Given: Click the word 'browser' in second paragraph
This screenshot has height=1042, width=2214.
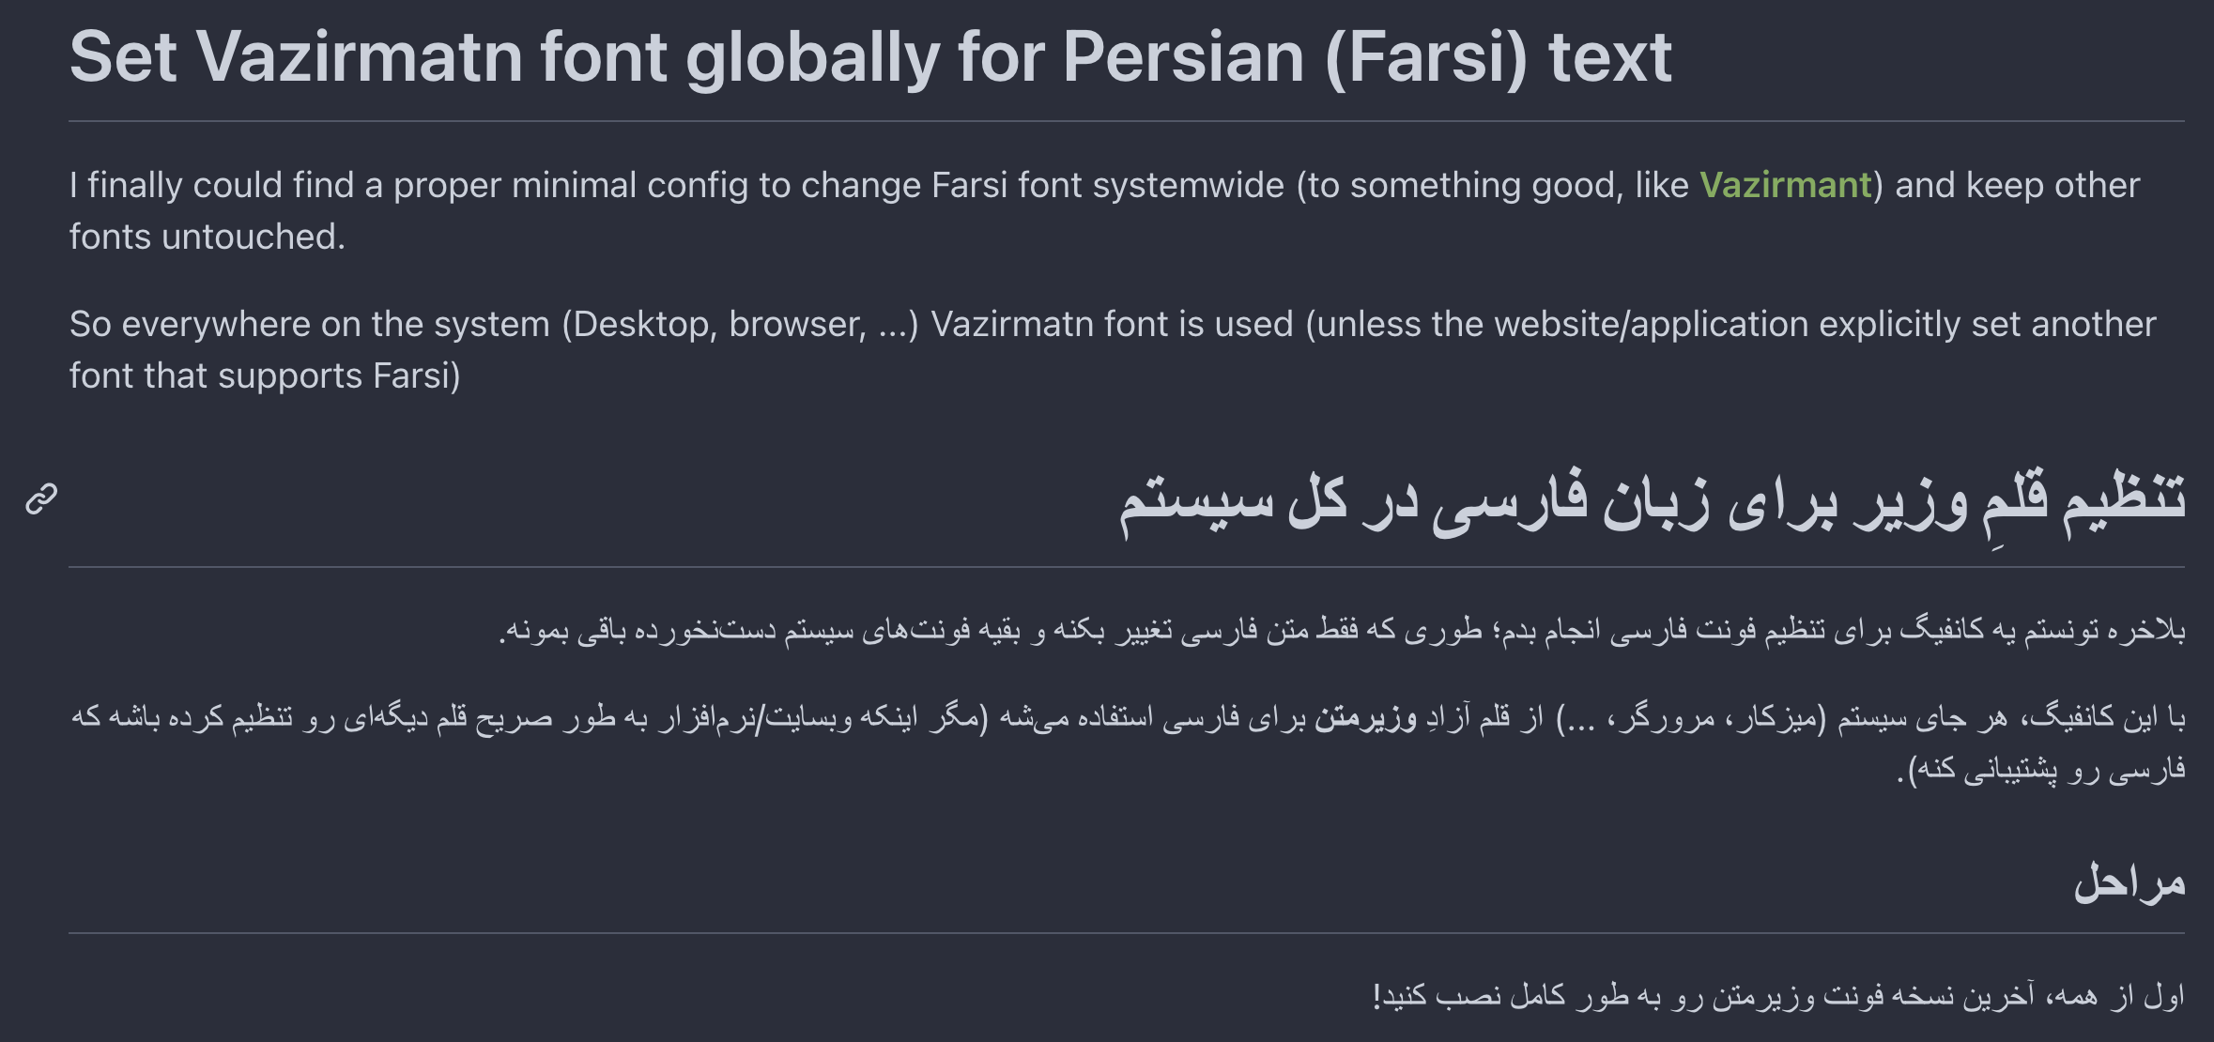Looking at the screenshot, I should click(x=797, y=324).
